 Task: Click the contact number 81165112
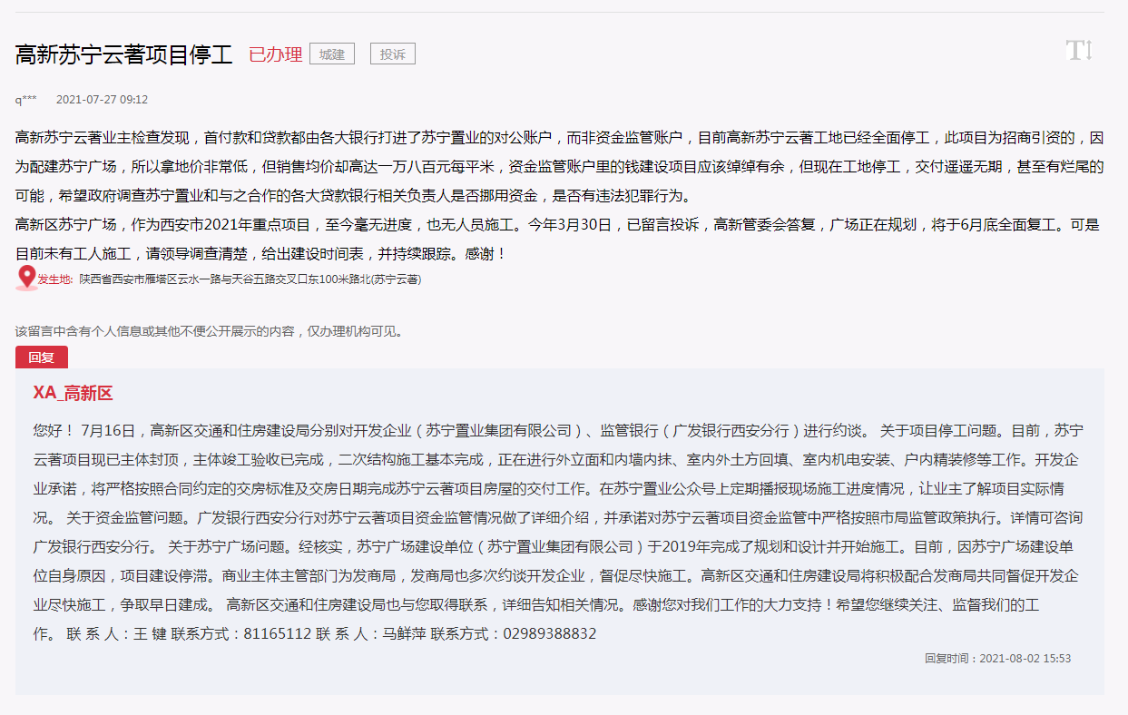point(278,633)
